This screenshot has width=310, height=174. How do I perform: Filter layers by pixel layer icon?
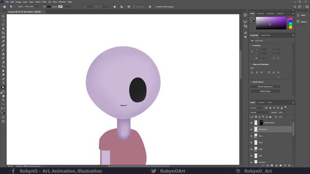coord(266,108)
